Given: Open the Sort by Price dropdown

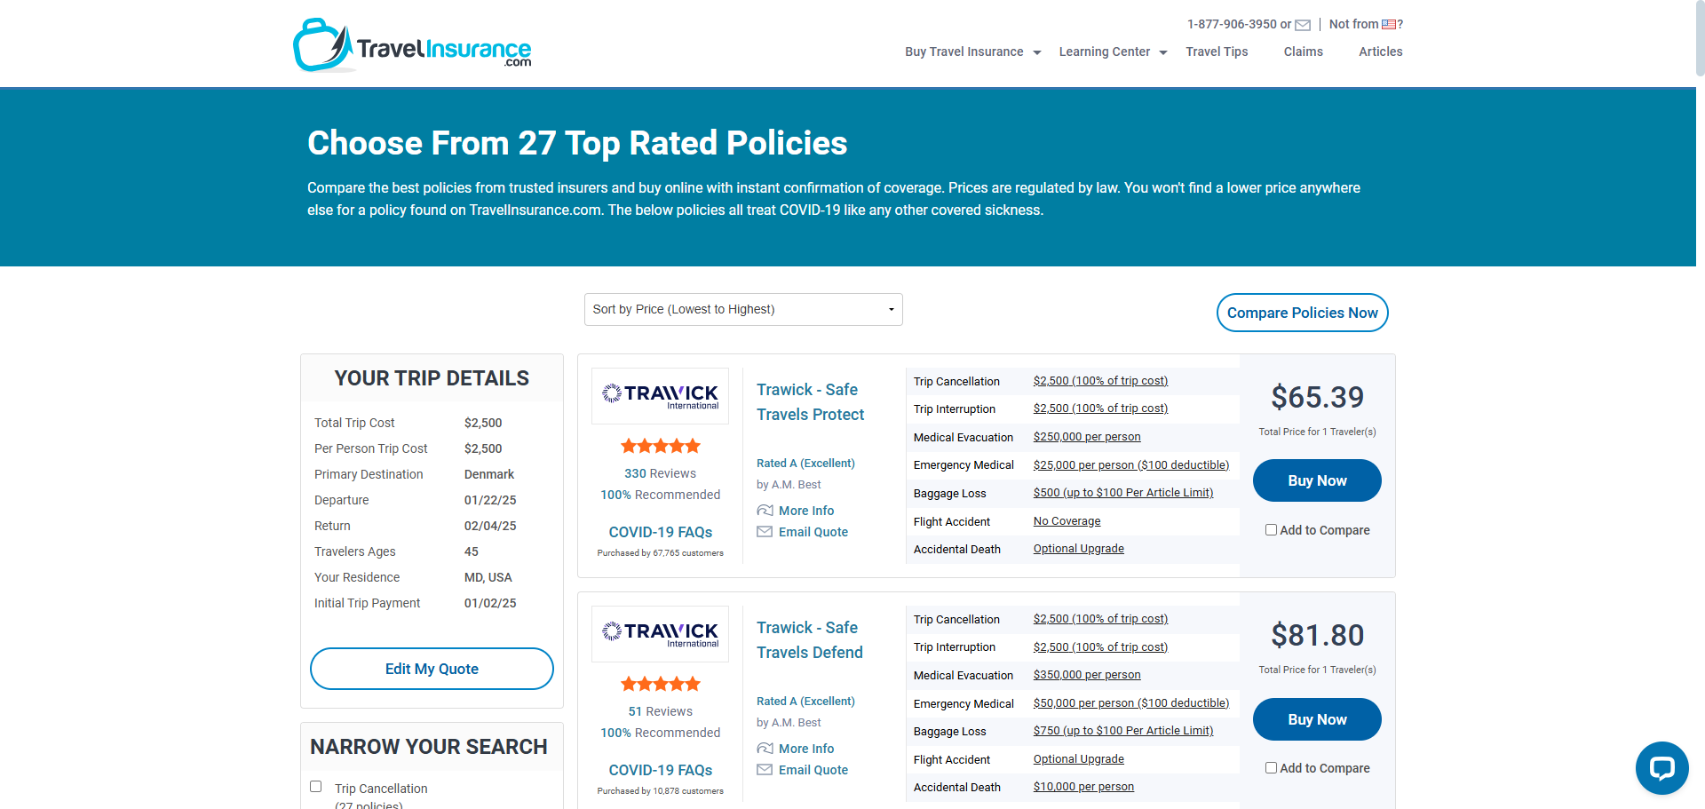Looking at the screenshot, I should [743, 309].
